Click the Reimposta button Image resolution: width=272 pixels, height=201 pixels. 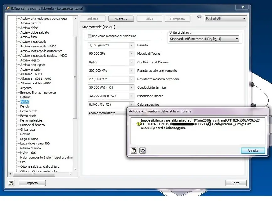coord(178,19)
